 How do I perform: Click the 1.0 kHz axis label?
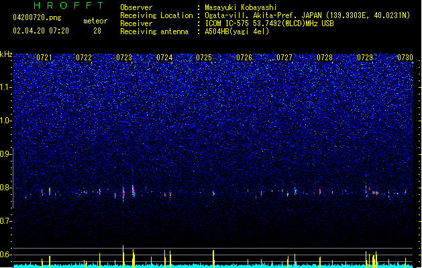[5, 121]
